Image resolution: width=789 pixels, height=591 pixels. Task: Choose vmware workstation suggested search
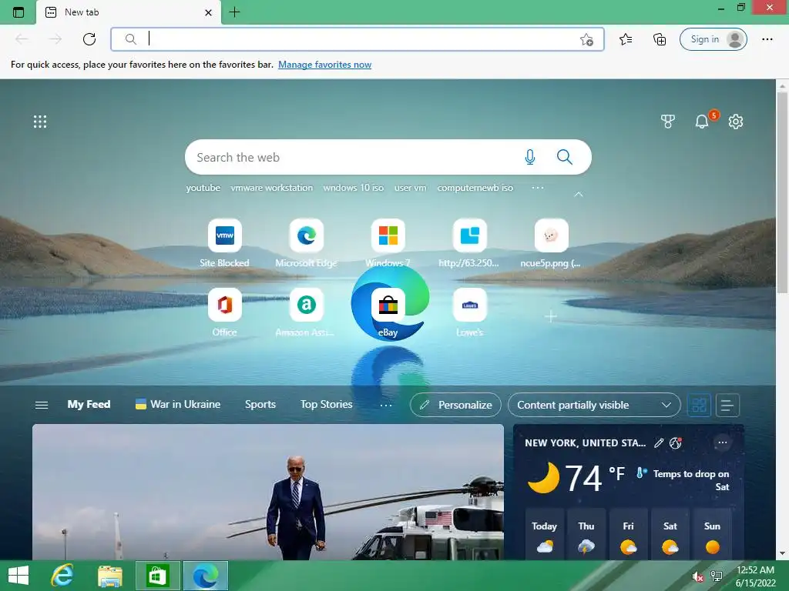point(272,188)
